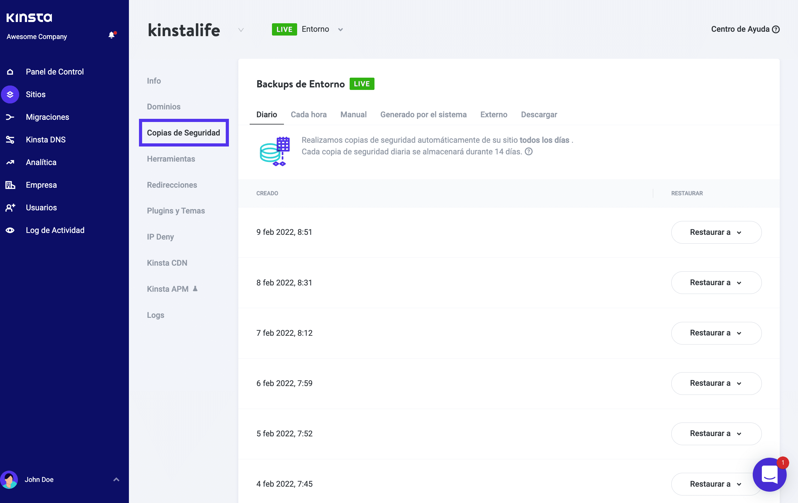Screen dimensions: 798x503
Task: Open Analítica trend chart icon
Action: click(10, 162)
